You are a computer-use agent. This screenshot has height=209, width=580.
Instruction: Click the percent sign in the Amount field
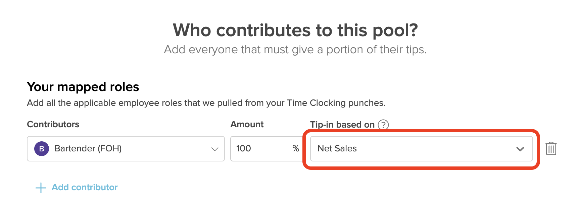(295, 148)
